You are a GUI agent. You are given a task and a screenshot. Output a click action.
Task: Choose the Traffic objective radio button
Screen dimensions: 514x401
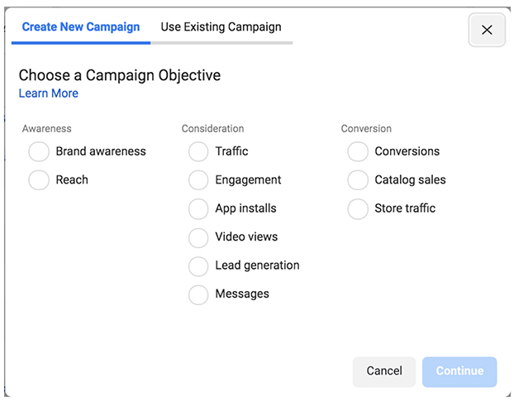point(198,151)
